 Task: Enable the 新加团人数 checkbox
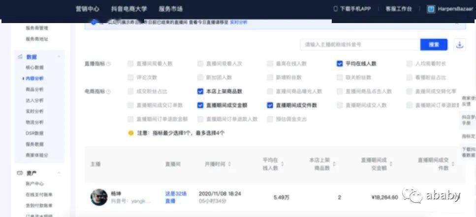pyautogui.click(x=200, y=78)
